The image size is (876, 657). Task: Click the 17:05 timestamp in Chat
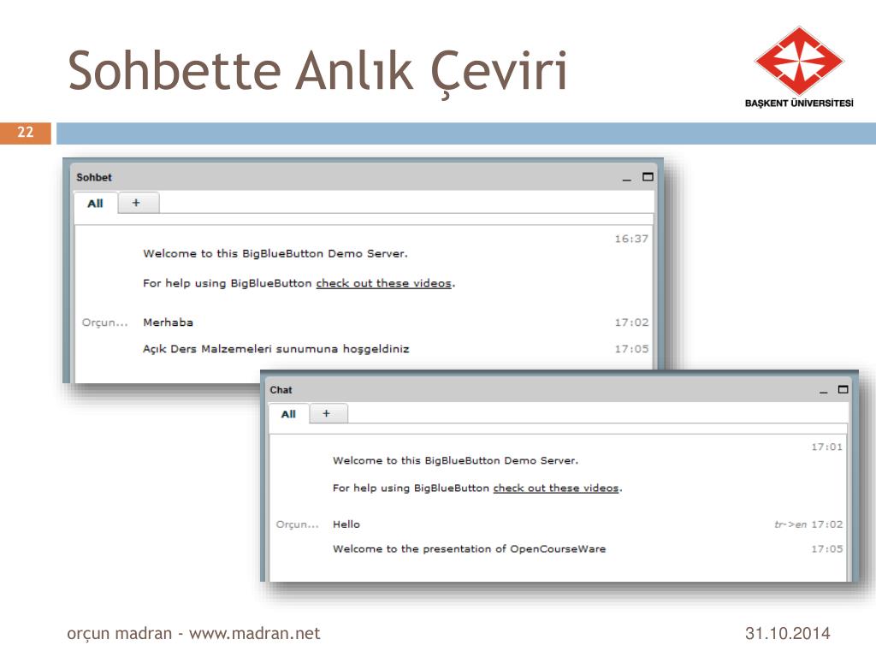pyautogui.click(x=827, y=549)
